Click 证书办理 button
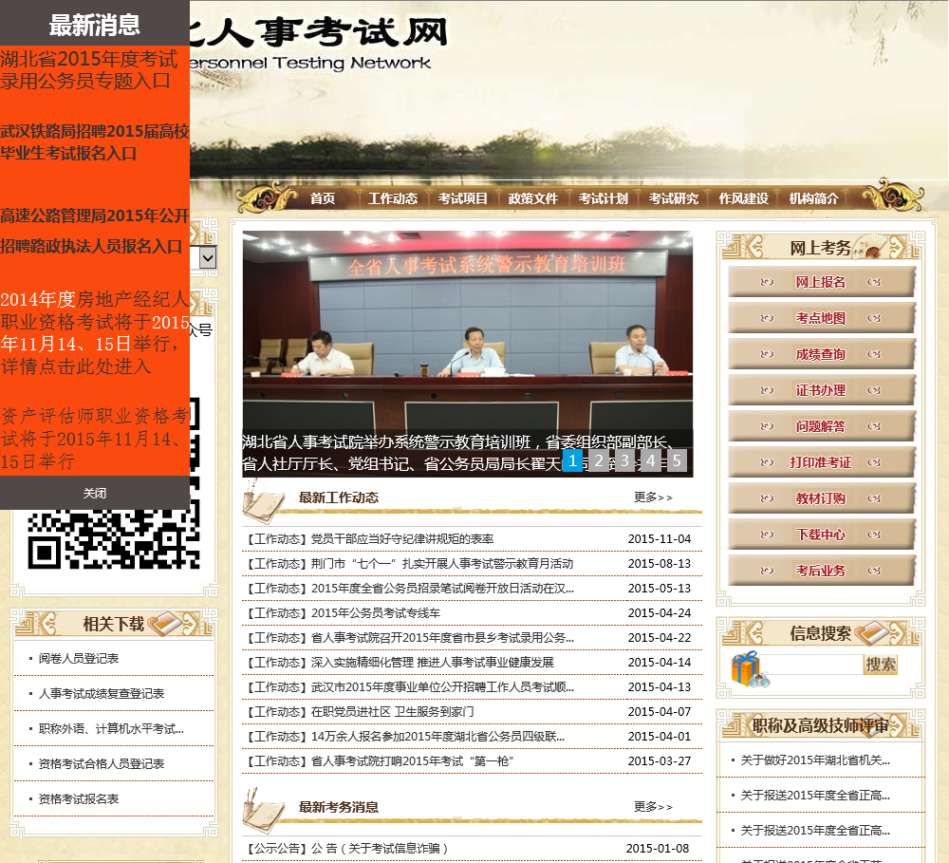Viewport: 949px width, 863px height. (x=821, y=390)
